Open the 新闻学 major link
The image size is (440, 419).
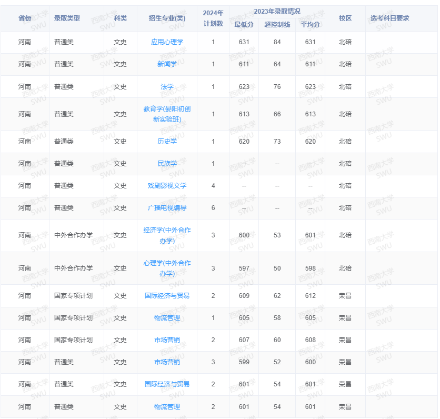tap(167, 64)
